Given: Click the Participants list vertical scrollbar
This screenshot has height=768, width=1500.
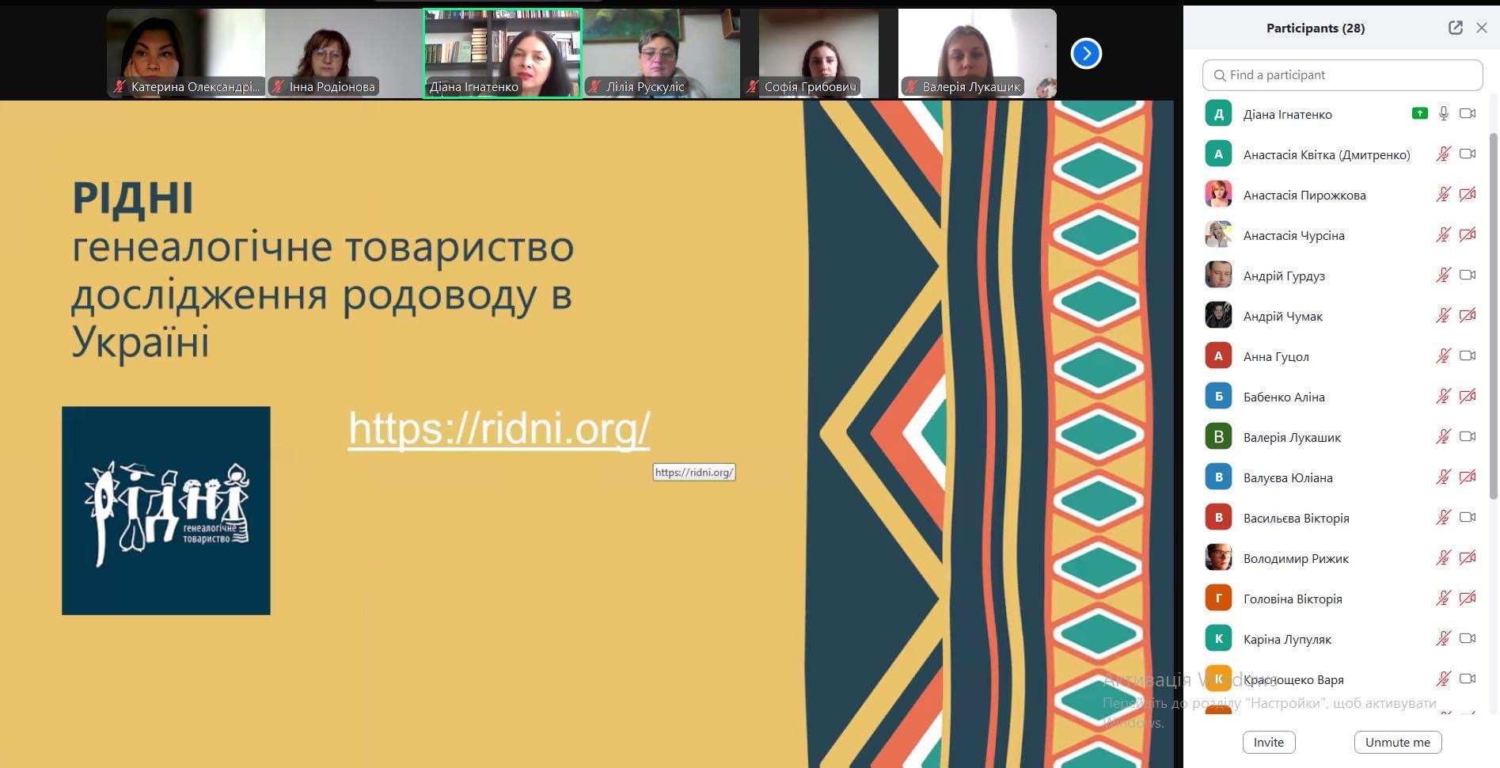Looking at the screenshot, I should click(x=1494, y=316).
